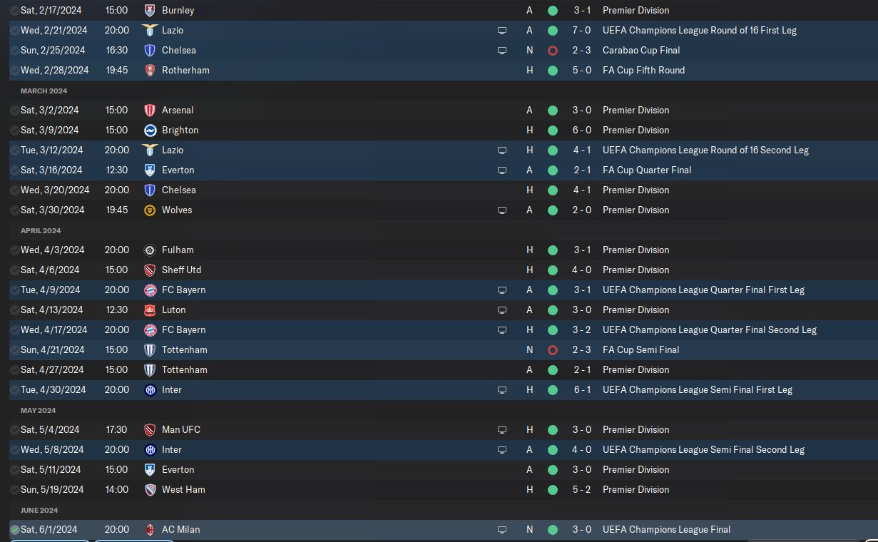Click FC Bayern badge in Quarter Final First Leg
This screenshot has width=878, height=542.
(150, 290)
